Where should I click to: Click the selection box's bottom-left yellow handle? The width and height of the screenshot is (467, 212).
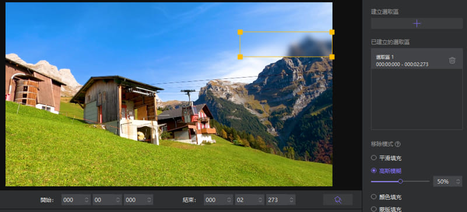240,57
